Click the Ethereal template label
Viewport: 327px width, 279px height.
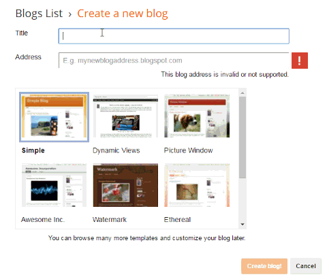point(177,220)
